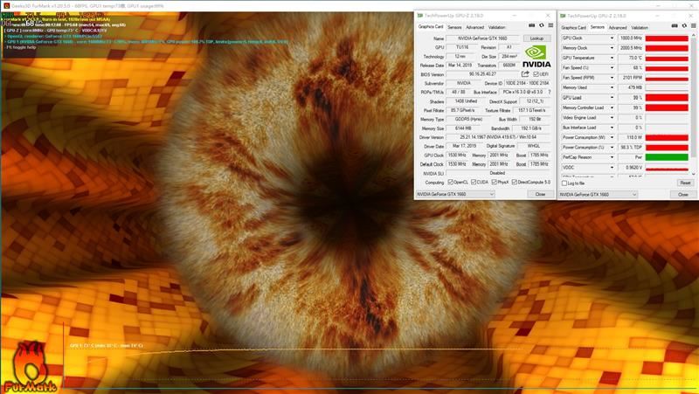Image resolution: width=699 pixels, height=394 pixels.
Task: Click the Name field NVIDIA GeForce GTX 1660
Action: pyautogui.click(x=483, y=38)
